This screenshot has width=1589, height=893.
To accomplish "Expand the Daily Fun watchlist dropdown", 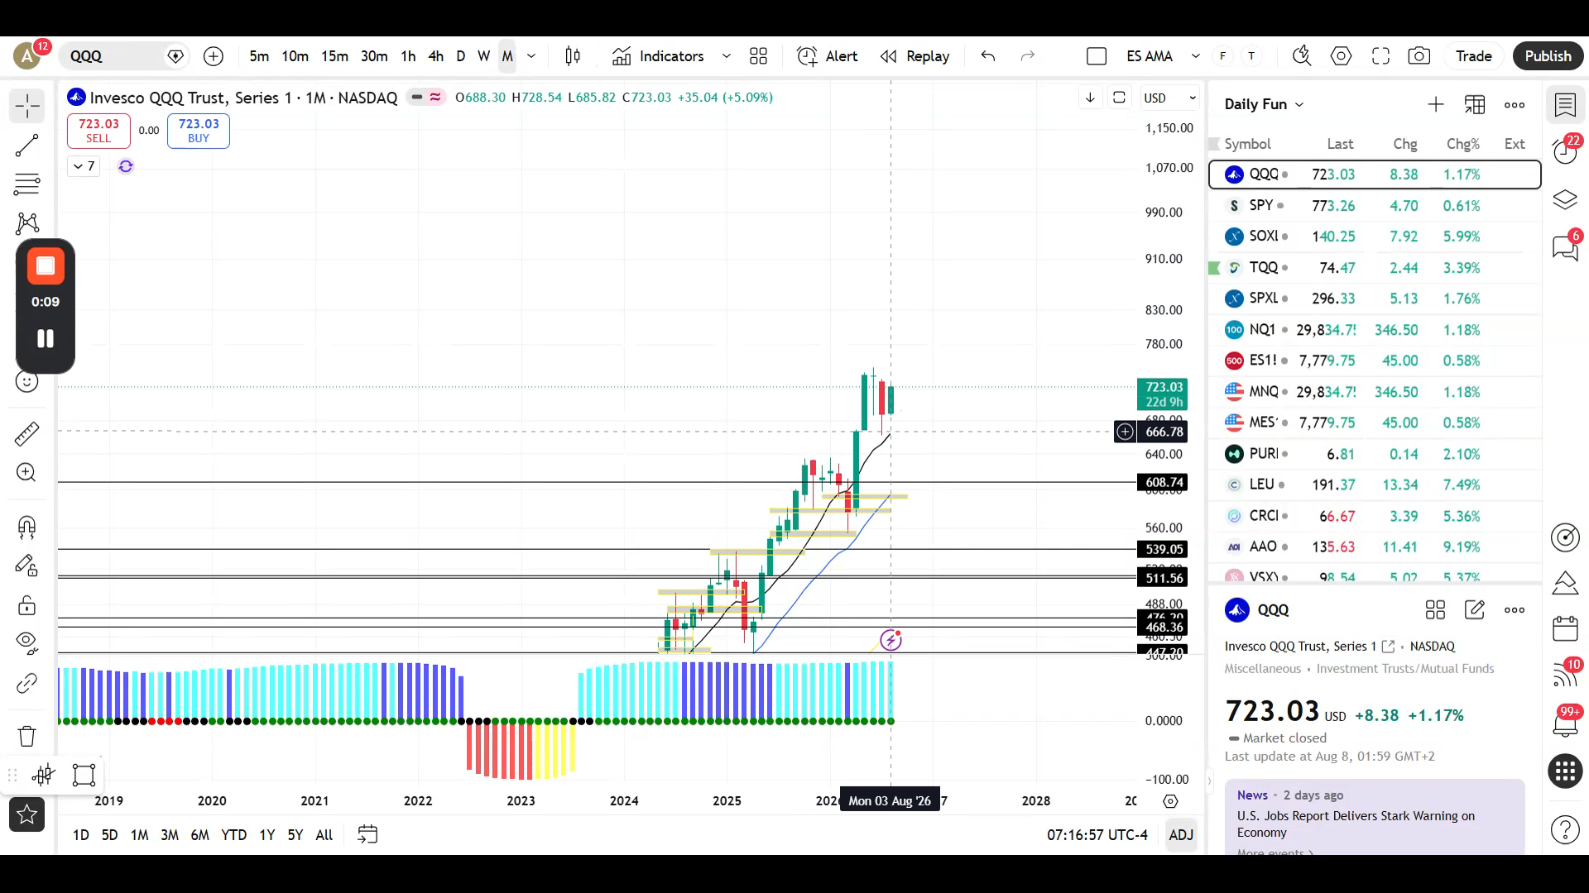I will tap(1264, 104).
